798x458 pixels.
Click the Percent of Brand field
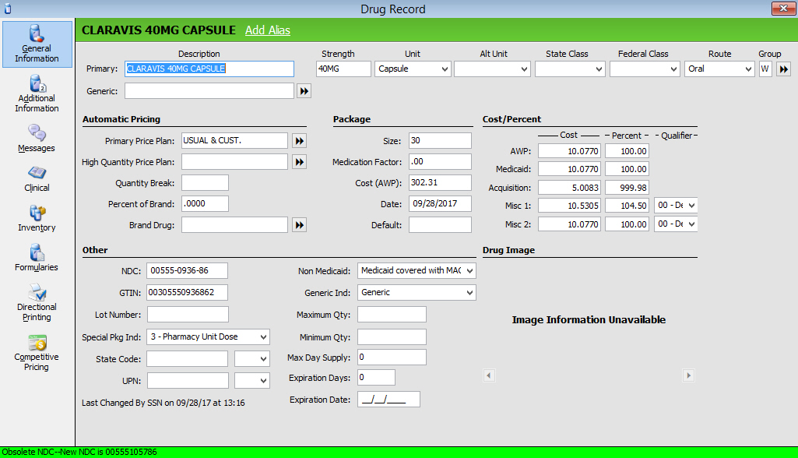(x=205, y=204)
